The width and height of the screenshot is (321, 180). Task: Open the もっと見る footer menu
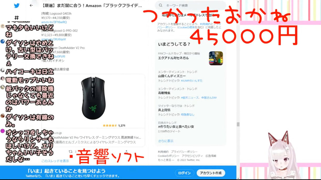point(166,160)
